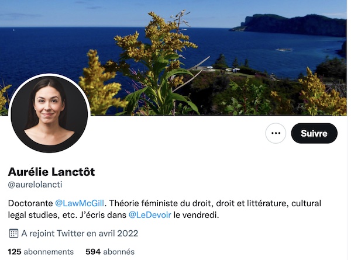This screenshot has height=260, width=351.
Task: Click the bio word "Doctorante"
Action: [x=30, y=203]
